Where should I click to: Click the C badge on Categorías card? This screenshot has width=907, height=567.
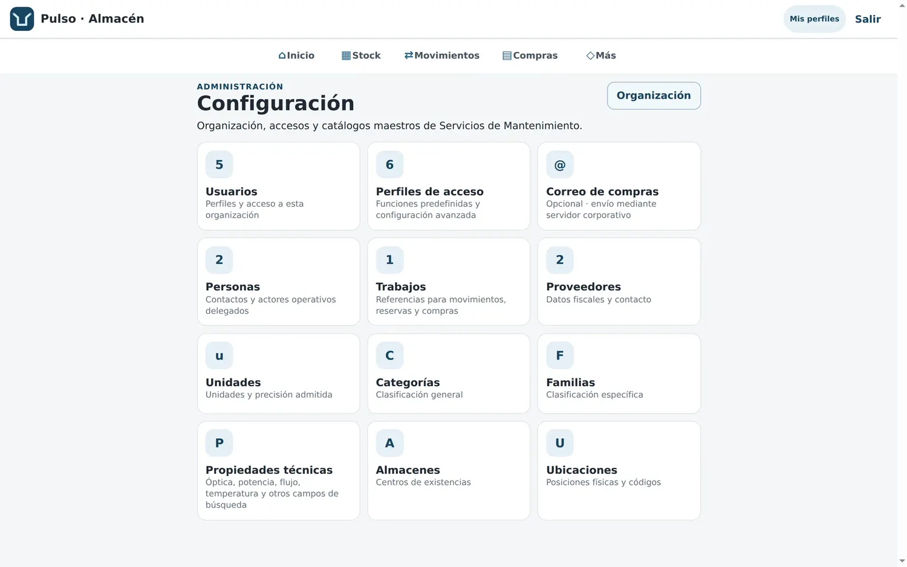pos(389,355)
